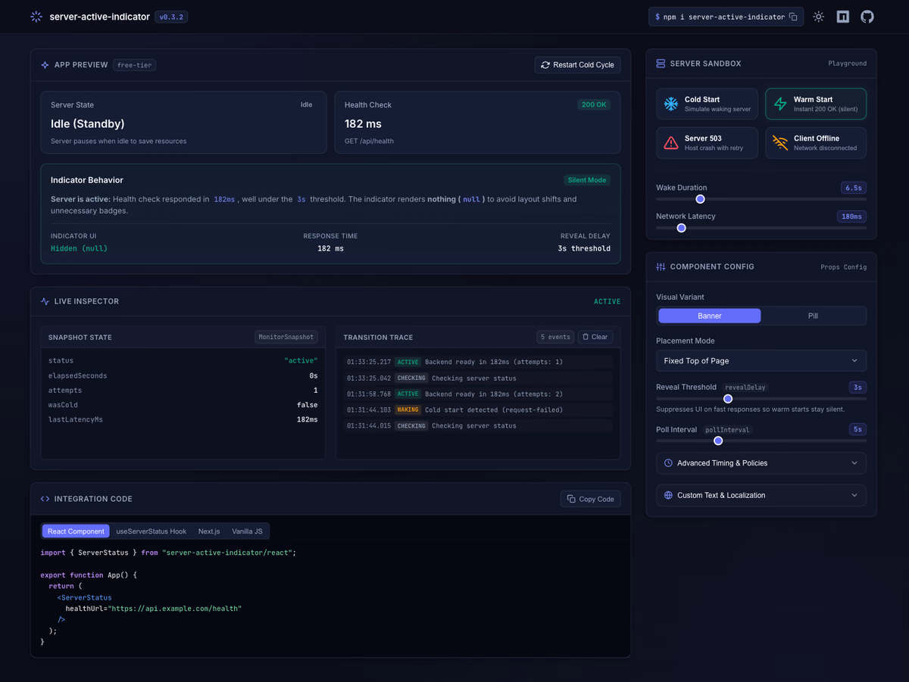Click the Wake Duration 6.5s value badge
Viewport: 909px width, 682px height.
point(854,188)
